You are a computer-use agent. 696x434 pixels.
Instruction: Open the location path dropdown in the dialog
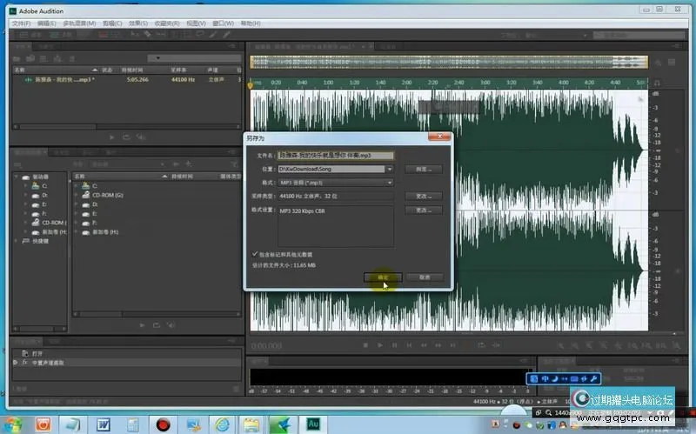pyautogui.click(x=390, y=169)
